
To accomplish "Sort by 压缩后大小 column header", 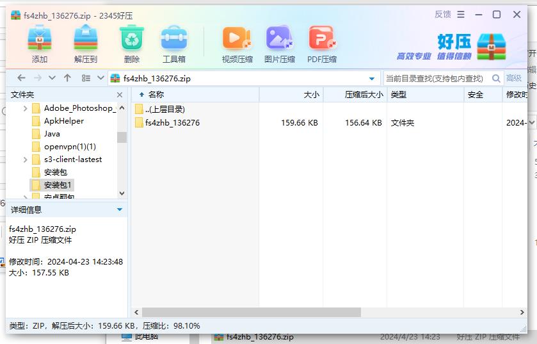I will 355,95.
